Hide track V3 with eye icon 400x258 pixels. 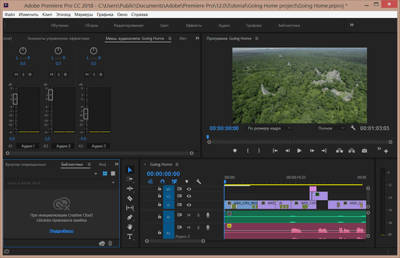(189, 189)
